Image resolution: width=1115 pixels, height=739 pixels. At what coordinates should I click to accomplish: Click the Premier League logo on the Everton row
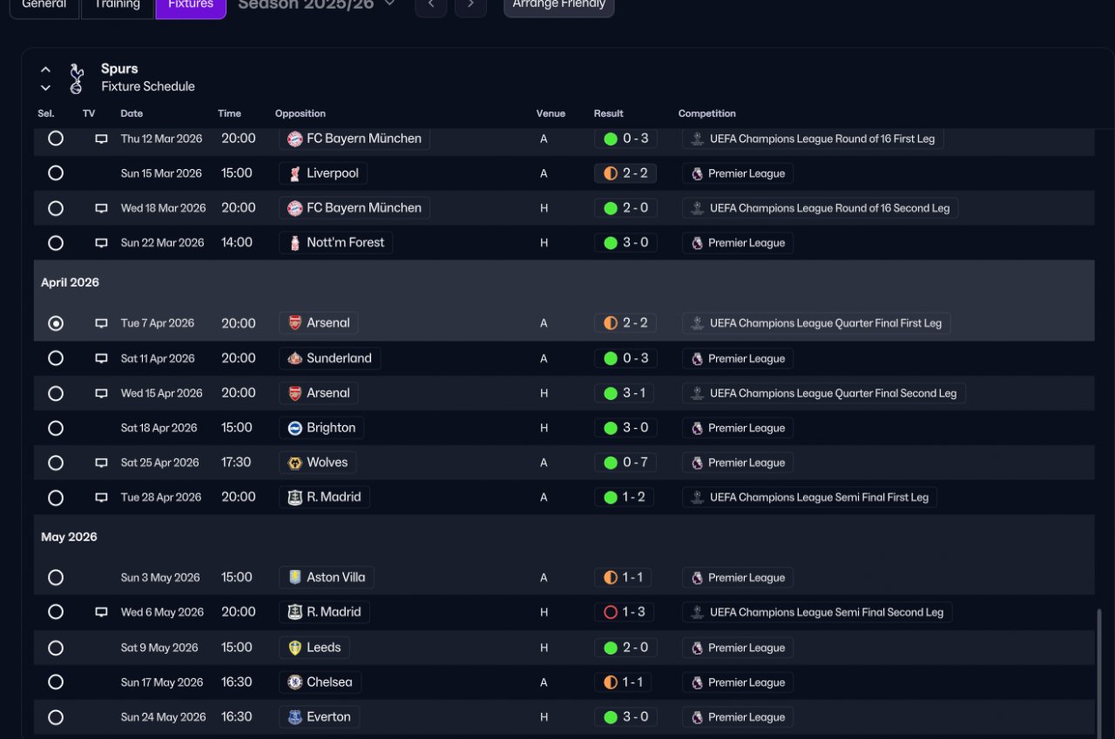coord(697,717)
